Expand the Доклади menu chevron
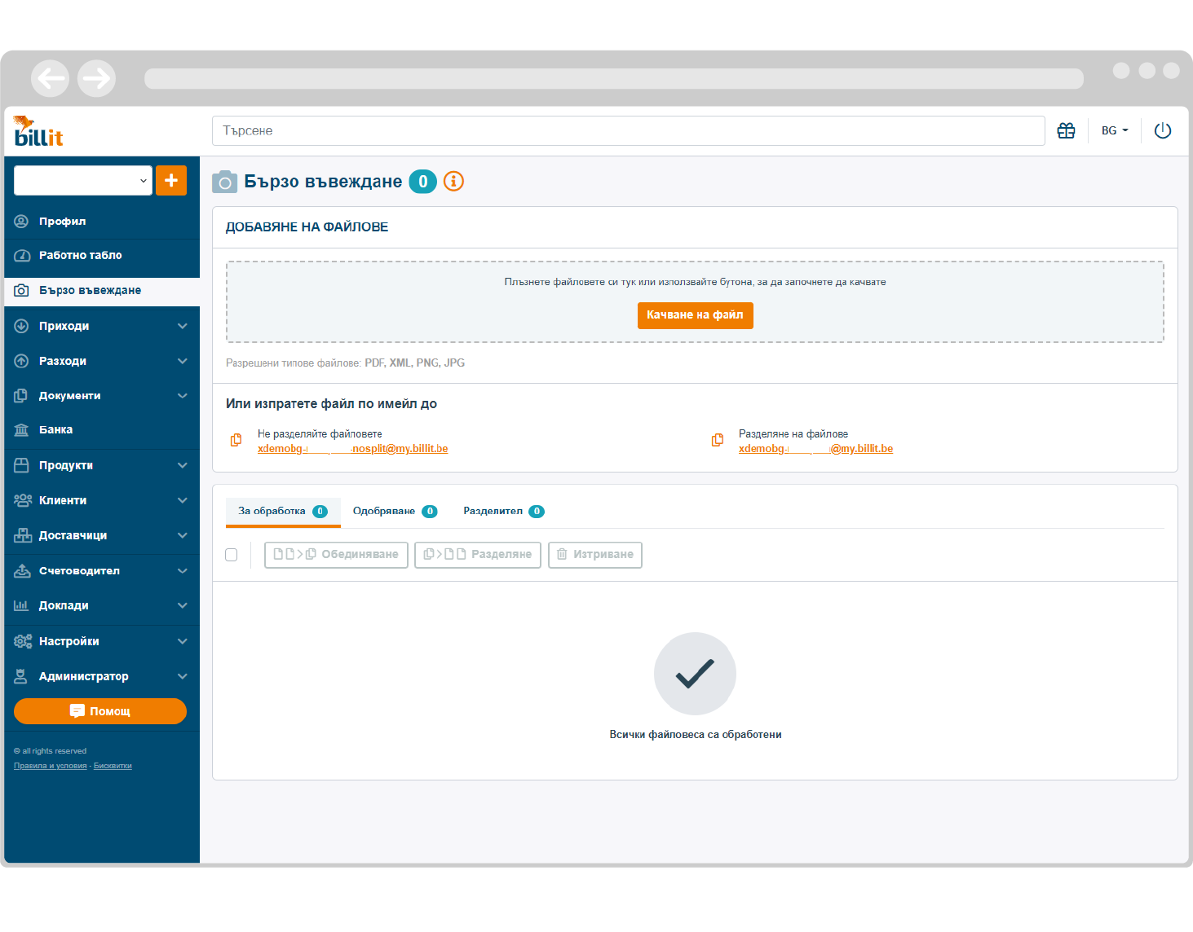 [x=183, y=605]
